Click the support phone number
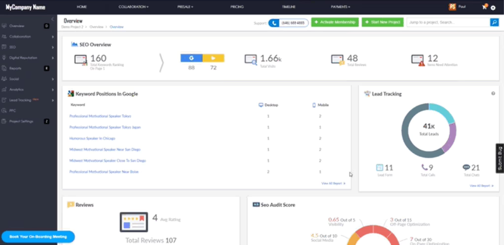This screenshot has height=245, width=504. 293,23
